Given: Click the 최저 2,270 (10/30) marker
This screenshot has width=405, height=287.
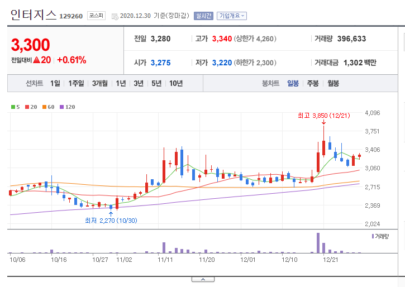Looking at the screenshot, I should tap(111, 221).
